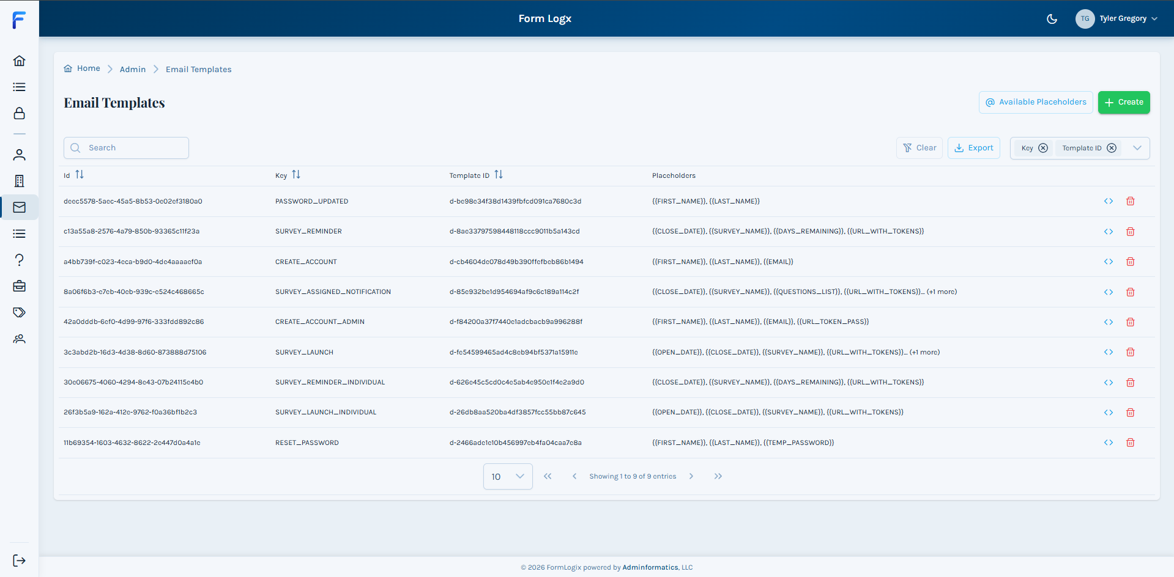1174x577 pixels.
Task: Click the "(+1 more)" text in SURVEY_LAUNCH row
Action: (924, 352)
